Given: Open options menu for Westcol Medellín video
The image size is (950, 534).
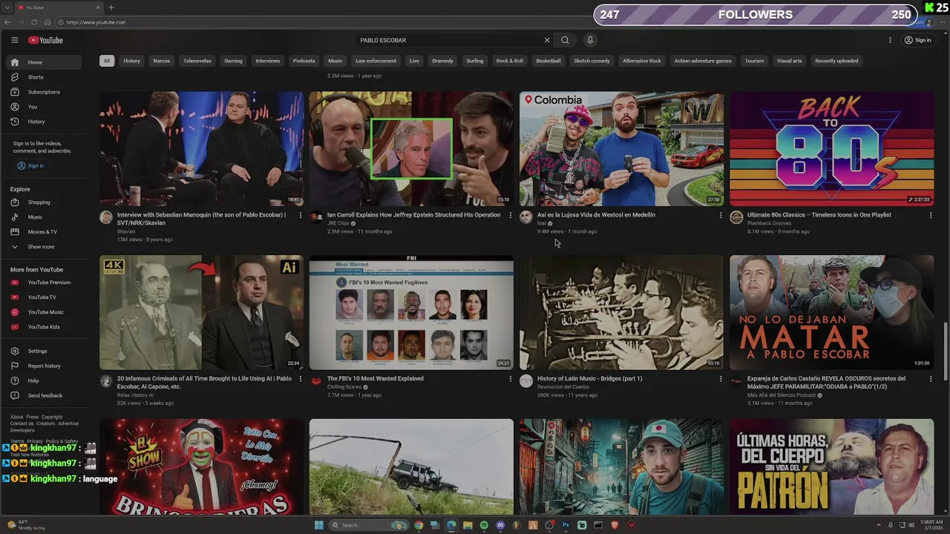Looking at the screenshot, I should pyautogui.click(x=720, y=215).
